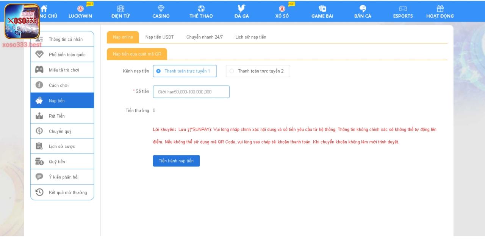
Task: Click the Tiến hành nạp tiền button
Action: tap(176, 161)
